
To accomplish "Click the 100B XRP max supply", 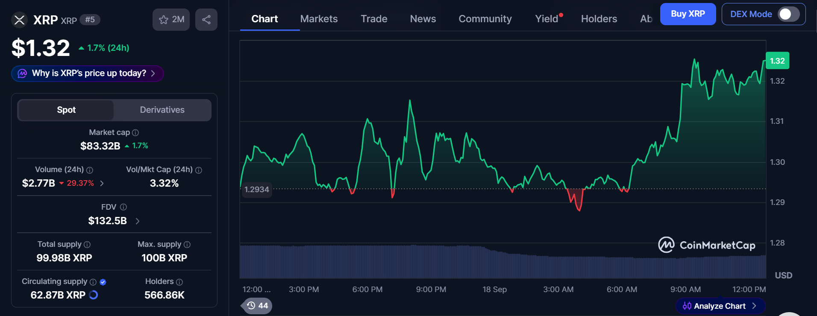I will click(x=164, y=258).
